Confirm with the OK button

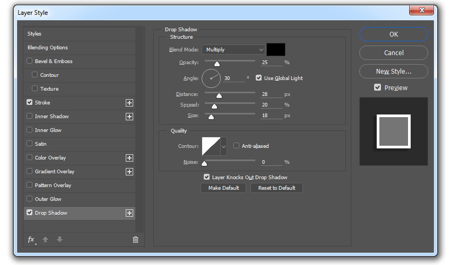pos(394,34)
